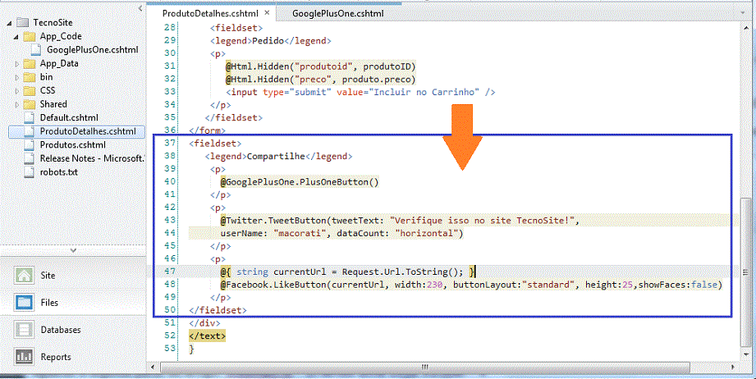Click the vertical scrollbar thumb in editor
The height and width of the screenshot is (379, 756).
(x=746, y=272)
